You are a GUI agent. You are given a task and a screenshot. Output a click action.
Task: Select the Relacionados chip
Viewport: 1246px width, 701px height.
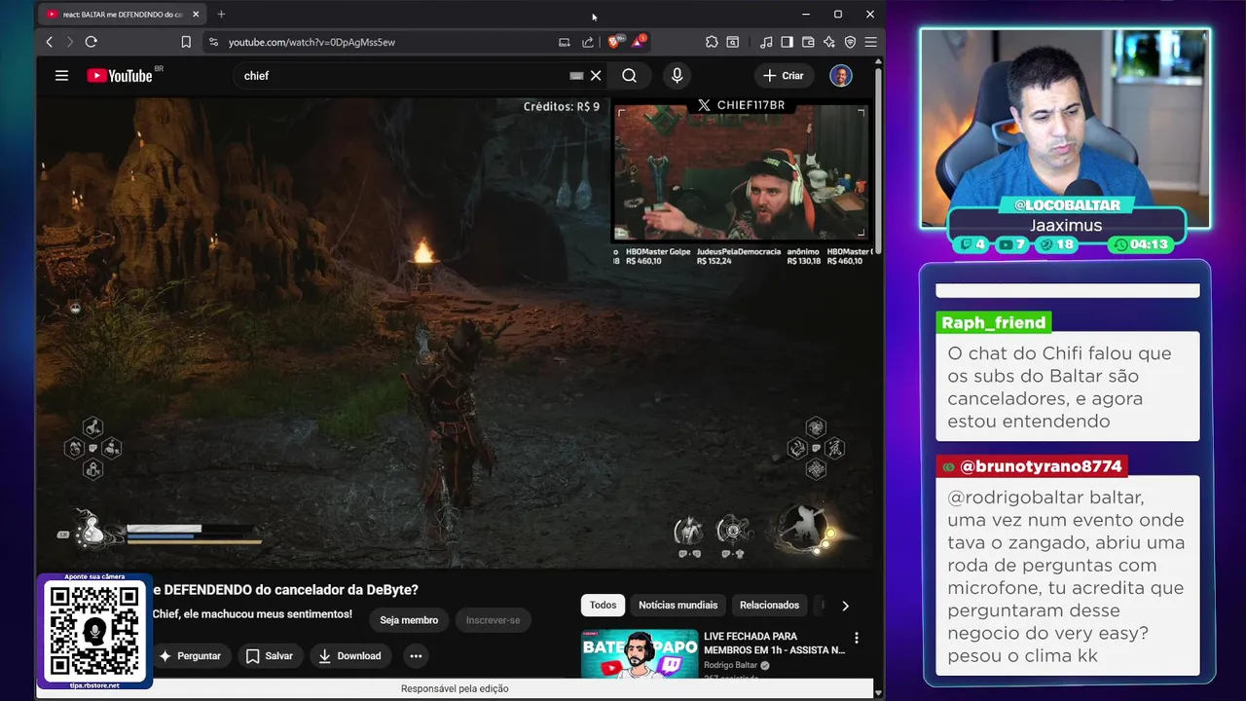(x=769, y=605)
